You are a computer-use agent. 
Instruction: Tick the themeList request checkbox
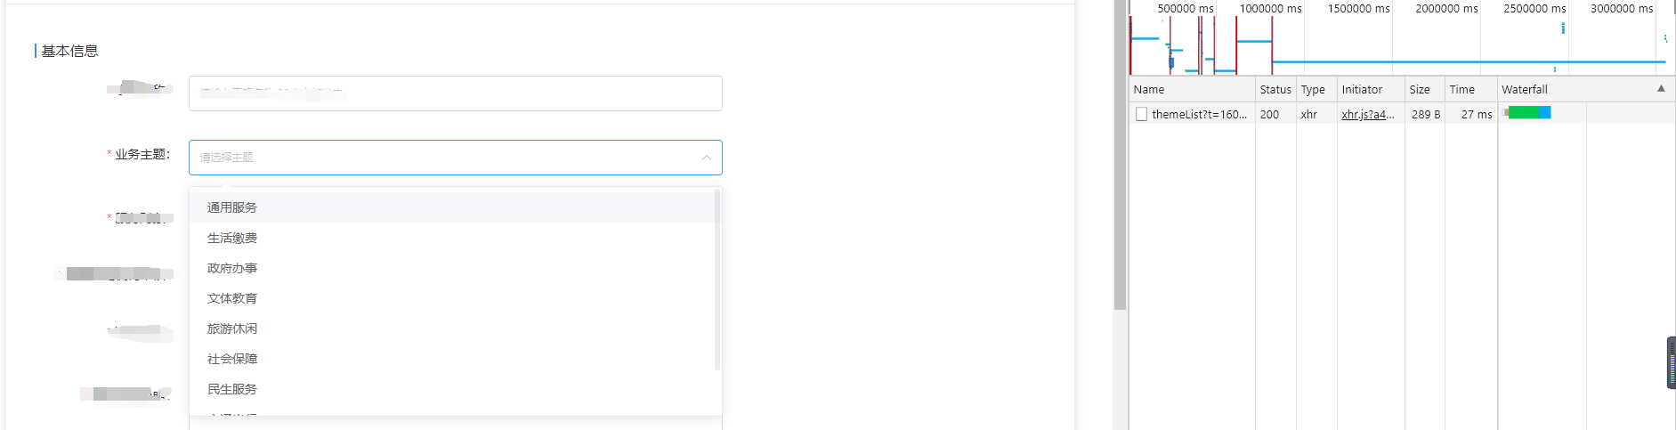[1141, 114]
